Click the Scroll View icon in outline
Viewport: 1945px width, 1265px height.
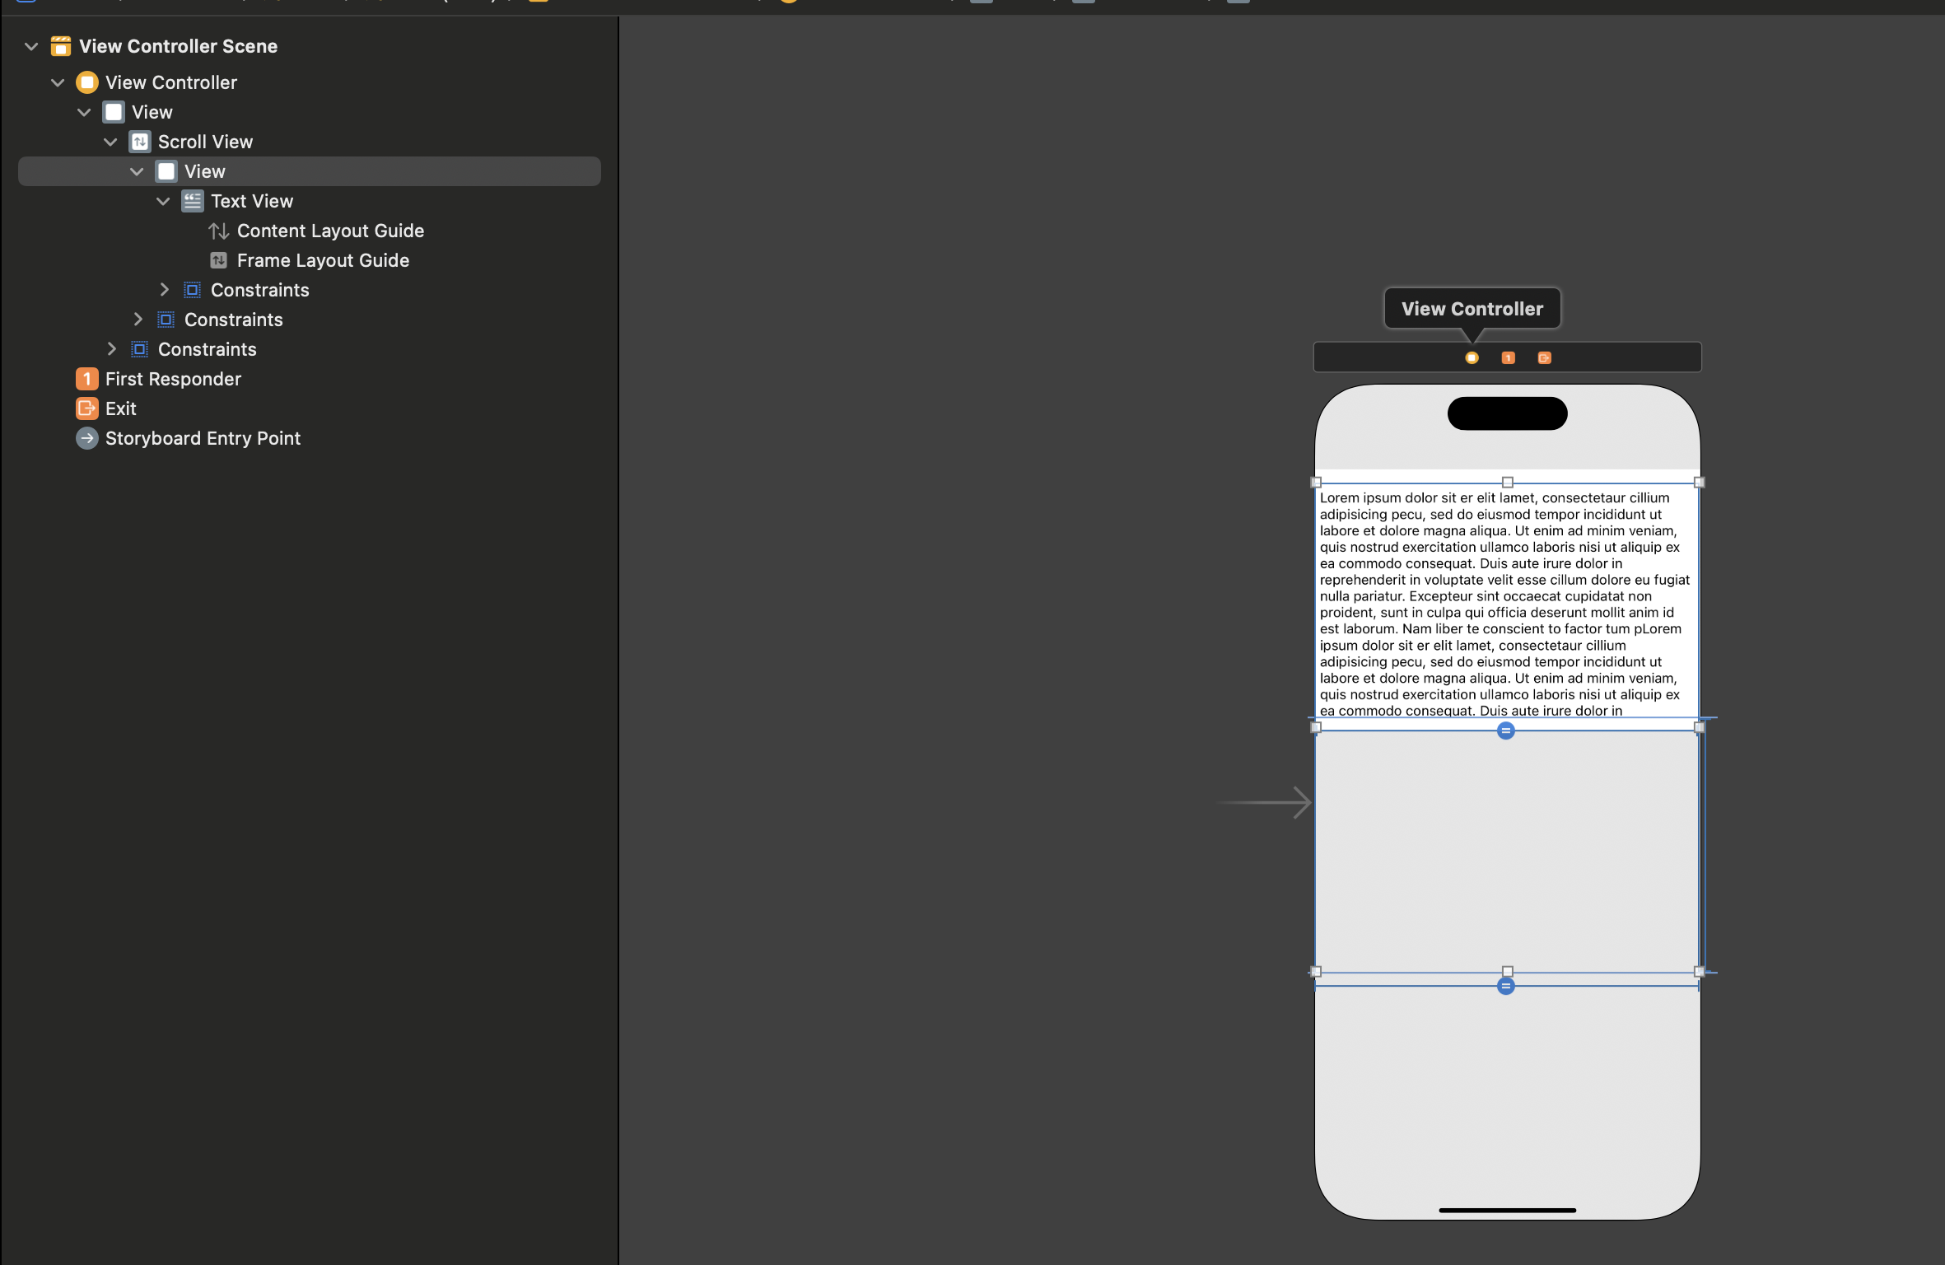[x=140, y=142]
